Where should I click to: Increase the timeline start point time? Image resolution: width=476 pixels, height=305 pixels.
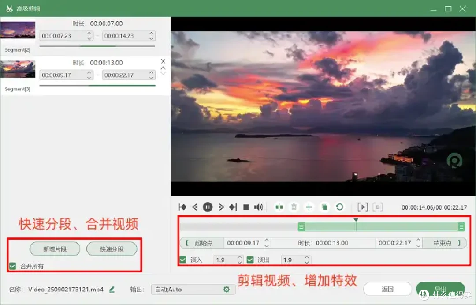pos(267,240)
